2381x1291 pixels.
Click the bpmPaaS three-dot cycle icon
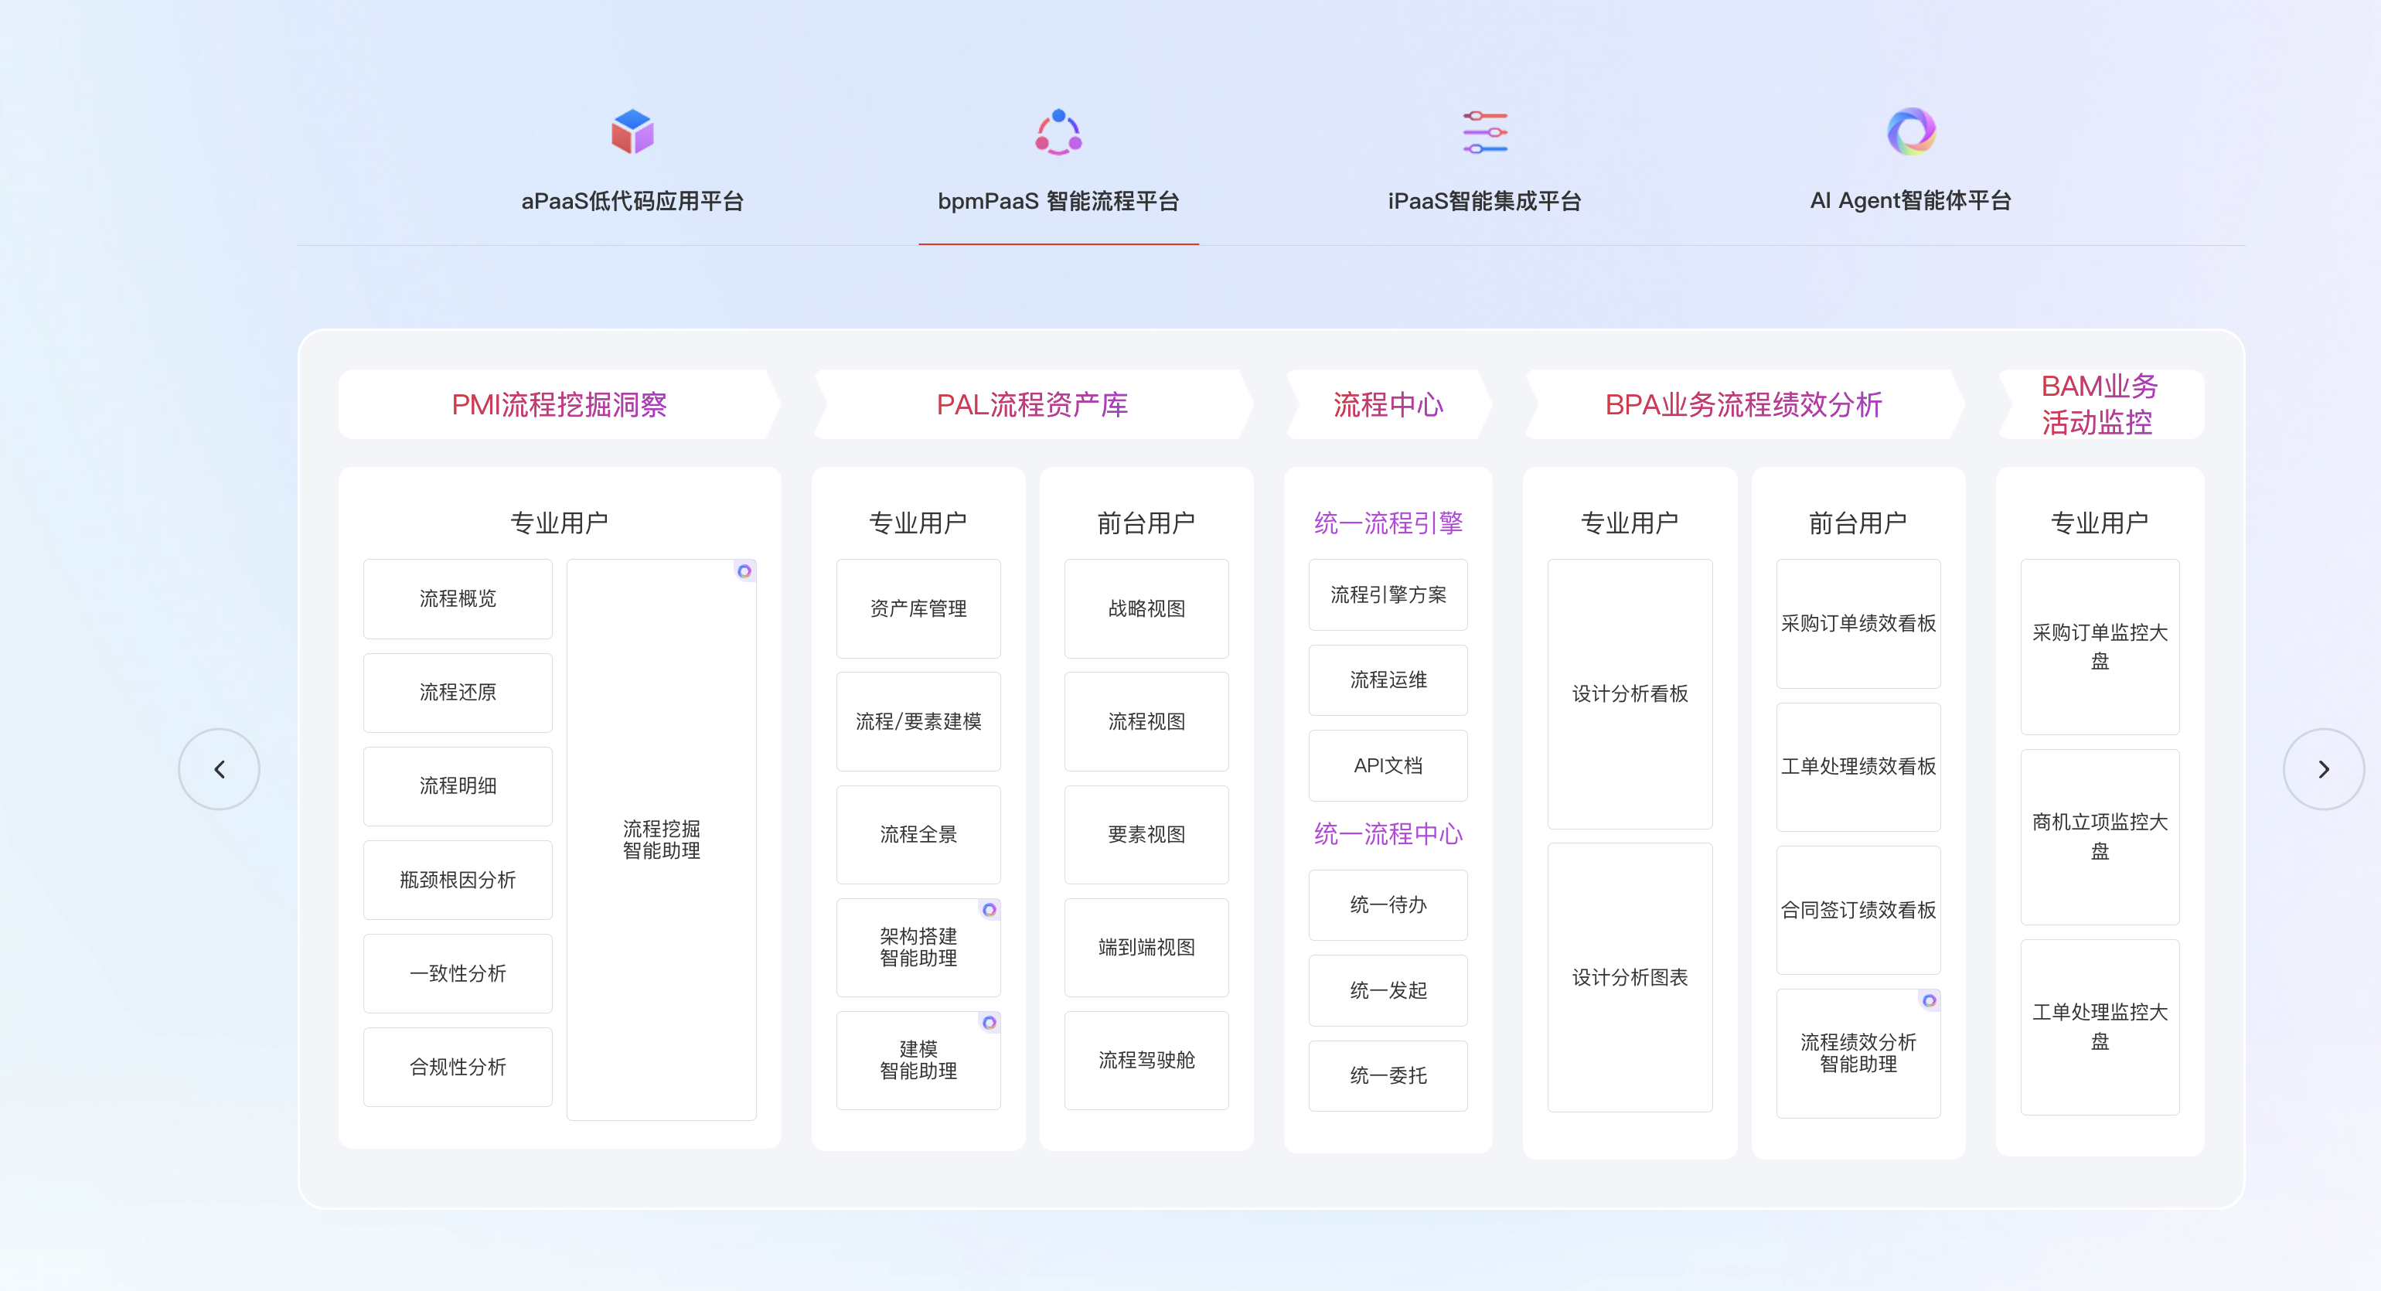point(1058,132)
